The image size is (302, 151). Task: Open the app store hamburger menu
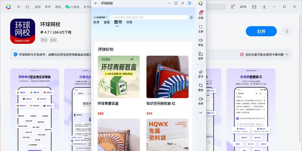tap(233, 7)
